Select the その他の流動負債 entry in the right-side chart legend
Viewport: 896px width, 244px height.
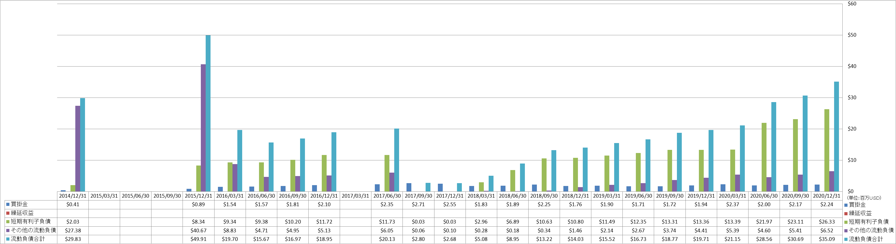point(869,230)
